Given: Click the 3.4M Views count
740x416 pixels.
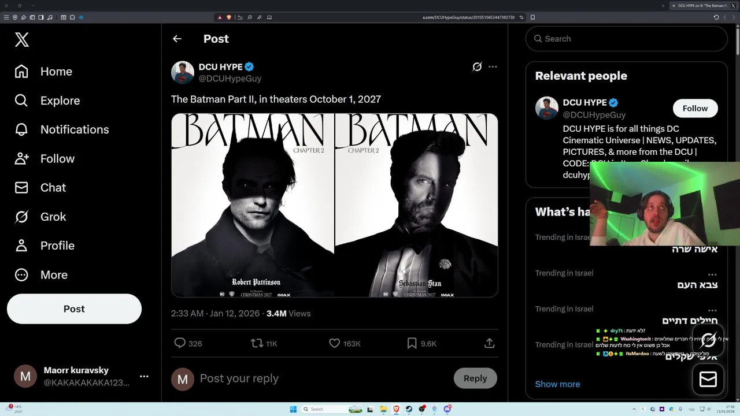Looking at the screenshot, I should (288, 313).
